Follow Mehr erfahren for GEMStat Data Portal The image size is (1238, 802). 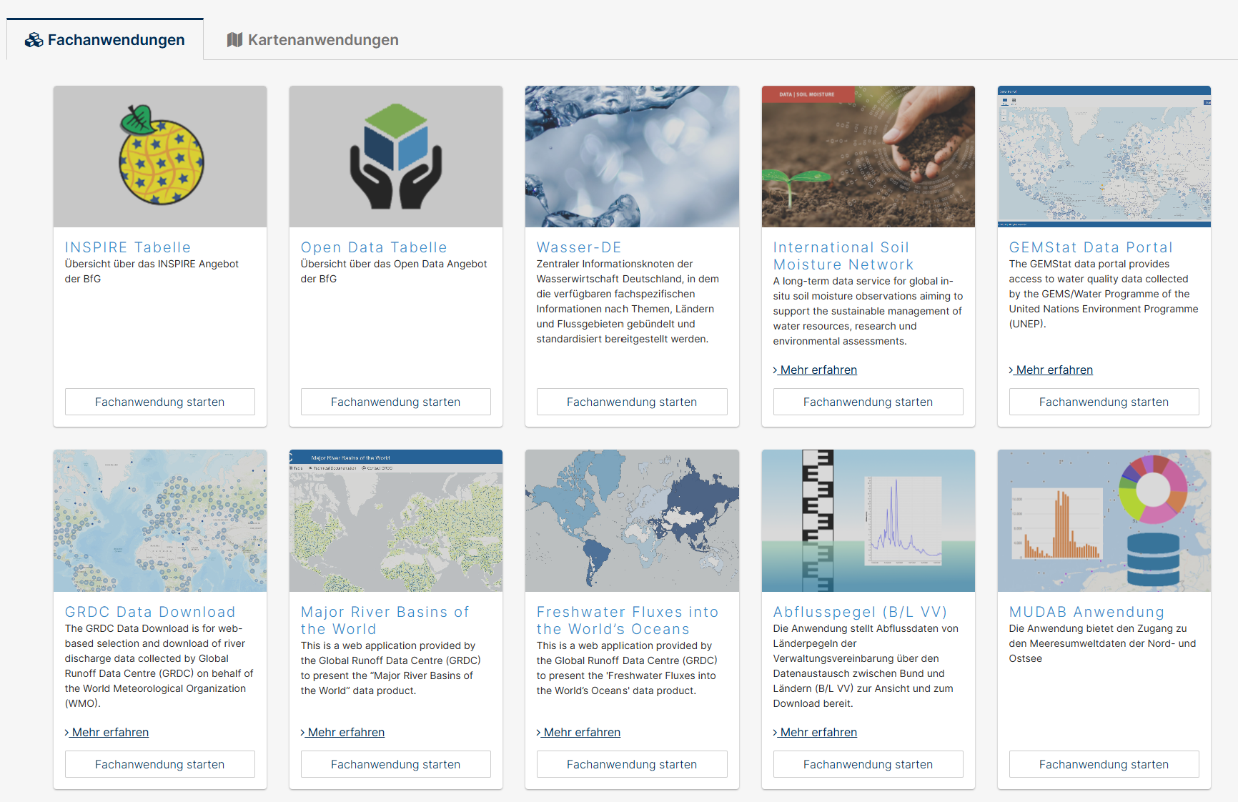(x=1051, y=370)
